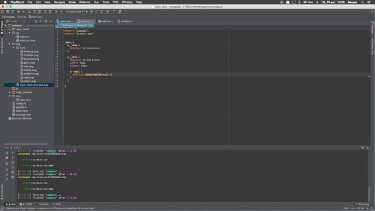Click the red Close X icon in Run panel

point(6,175)
